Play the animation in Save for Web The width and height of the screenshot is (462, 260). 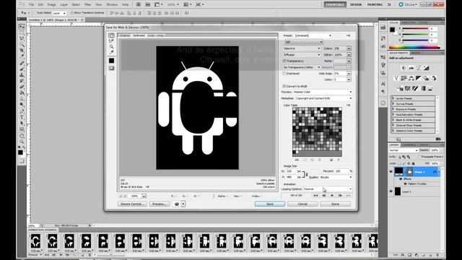tap(332, 196)
